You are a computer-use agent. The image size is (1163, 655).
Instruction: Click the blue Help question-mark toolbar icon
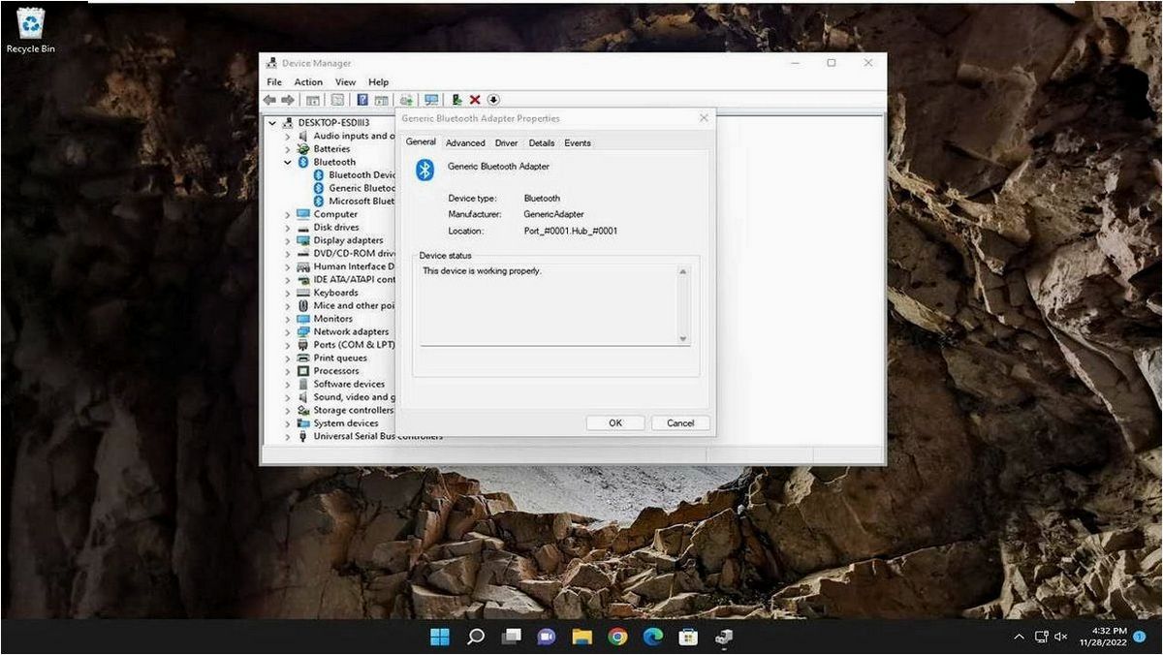[x=362, y=100]
